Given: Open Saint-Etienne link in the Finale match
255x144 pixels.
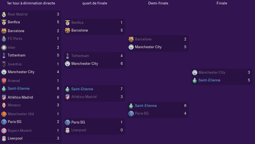Looking at the screenshot, I should 209,80.
